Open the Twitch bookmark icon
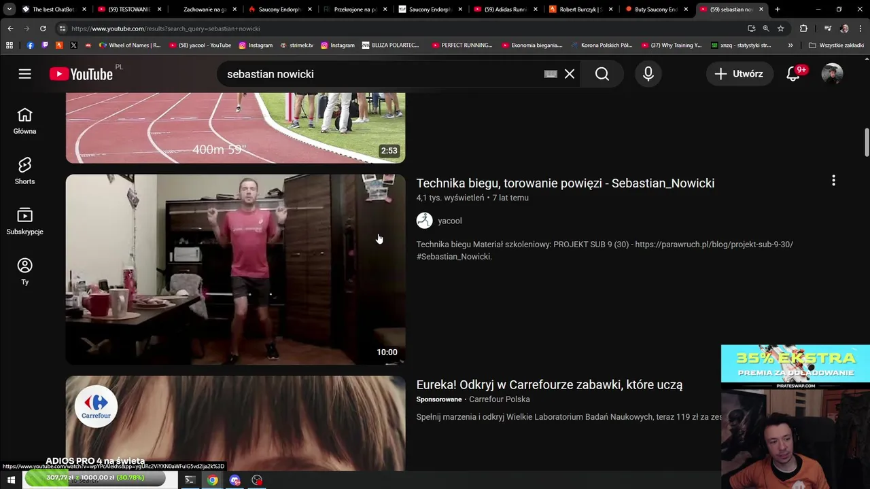The height and width of the screenshot is (489, 870). (45, 46)
